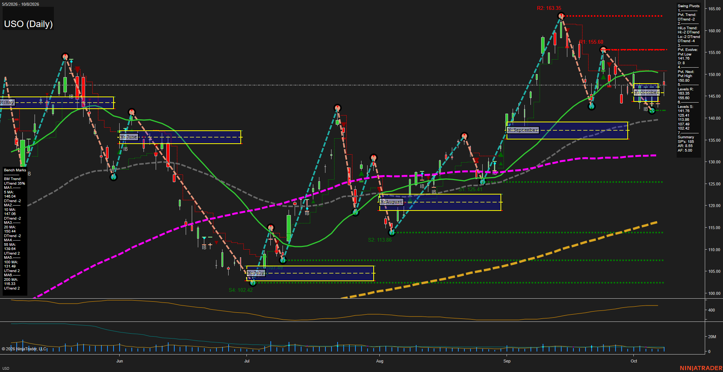This screenshot has width=723, height=372.
Task: Click the Oct label on the time axis
Action: pyautogui.click(x=634, y=361)
